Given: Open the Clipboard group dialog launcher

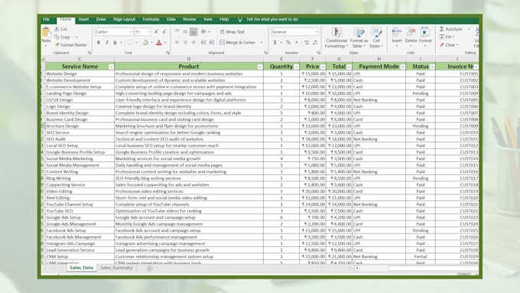Looking at the screenshot, I should pyautogui.click(x=89, y=53).
